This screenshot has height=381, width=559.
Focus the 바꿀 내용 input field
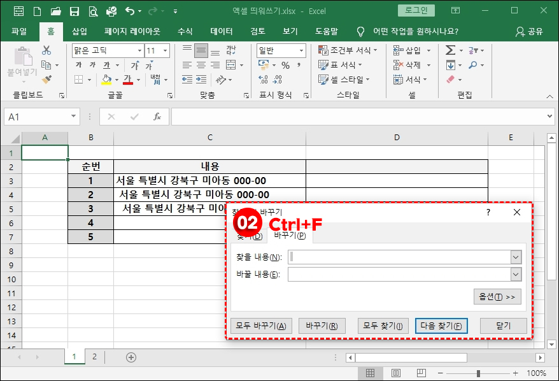coord(400,275)
